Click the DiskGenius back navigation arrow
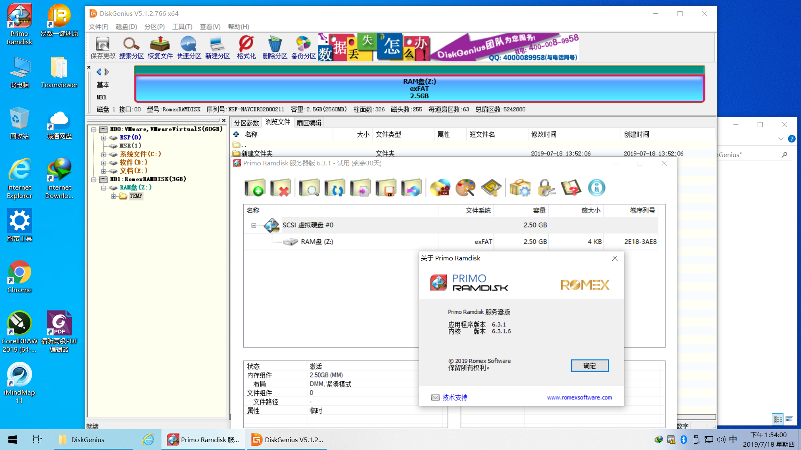 point(99,72)
